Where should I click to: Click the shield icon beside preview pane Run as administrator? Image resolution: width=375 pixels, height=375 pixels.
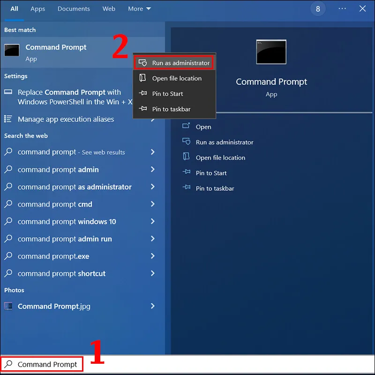click(x=186, y=142)
